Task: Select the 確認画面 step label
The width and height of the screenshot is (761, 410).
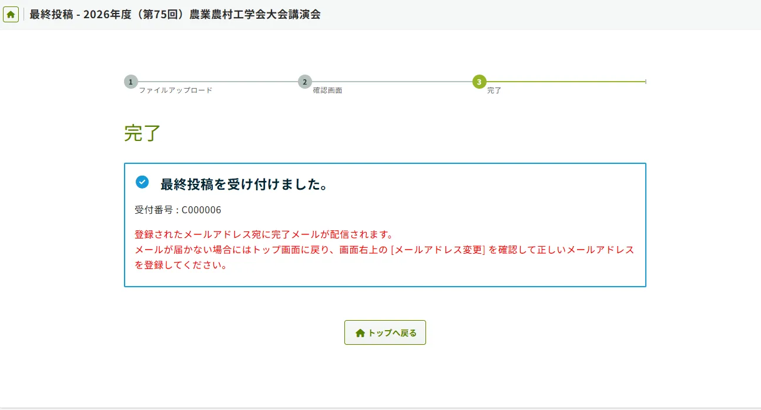Action: [327, 90]
